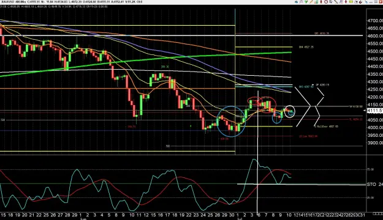The image size is (383, 220).
Task: Click the pale purple toolbar icon
Action: [341, 2]
